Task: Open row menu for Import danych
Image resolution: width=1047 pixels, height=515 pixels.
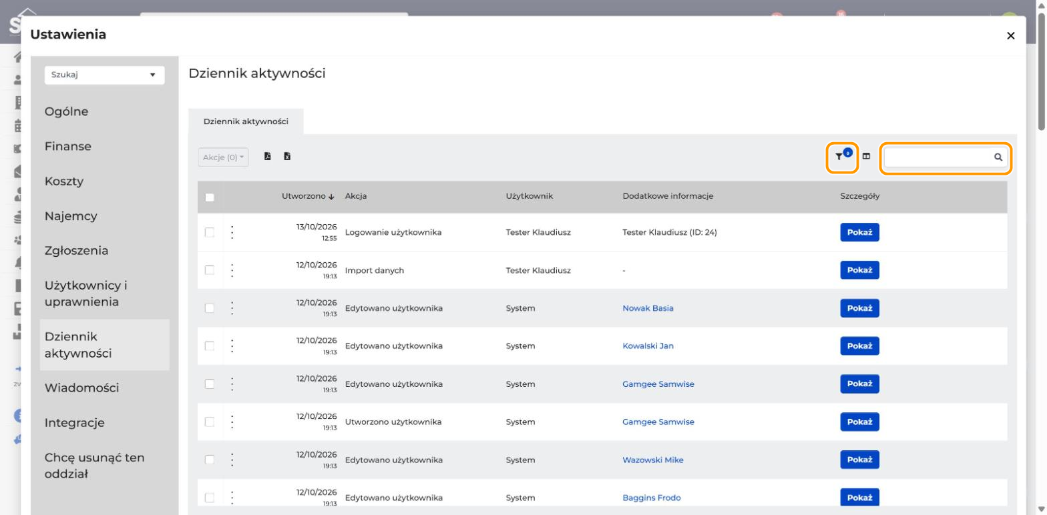Action: 232,270
